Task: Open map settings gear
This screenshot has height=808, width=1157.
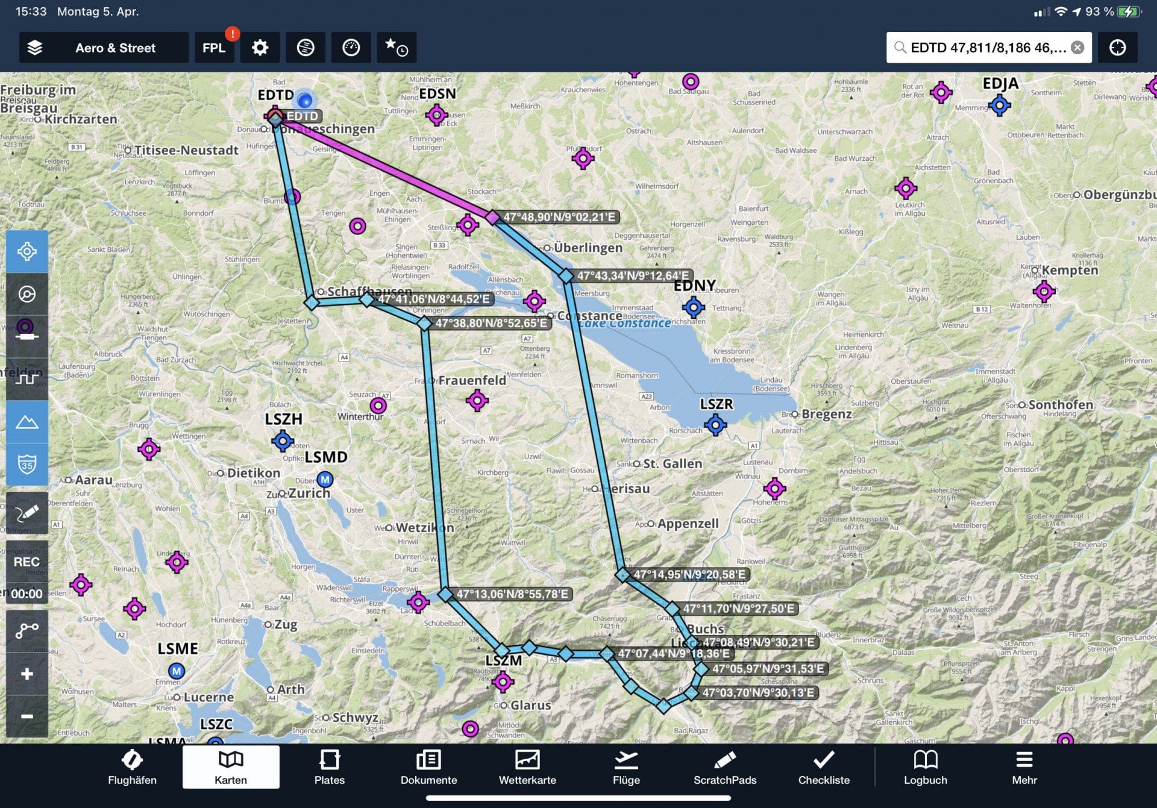Action: 260,48
